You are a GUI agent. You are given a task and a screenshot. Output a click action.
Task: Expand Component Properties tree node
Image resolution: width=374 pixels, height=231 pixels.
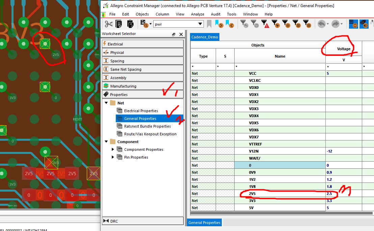point(113,150)
